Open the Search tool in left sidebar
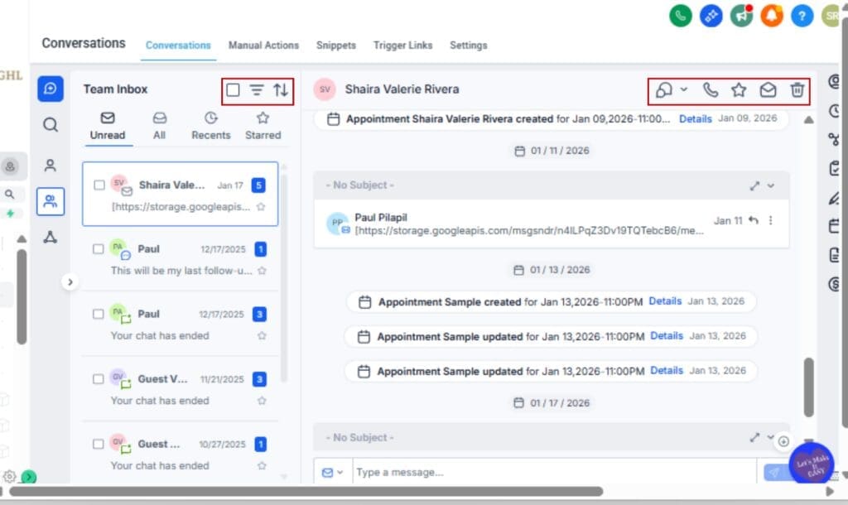Viewport: 848px width, 505px height. 51,124
